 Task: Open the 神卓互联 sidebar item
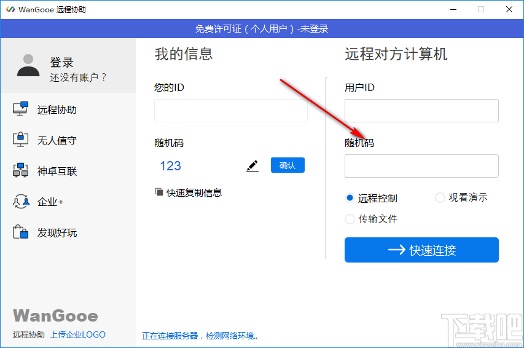tap(57, 172)
